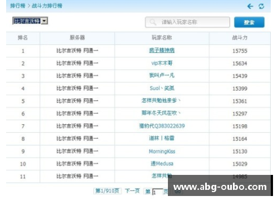Open the 战斗力排行榜 breadcrumb
This screenshot has width=278, height=201.
[47, 6]
